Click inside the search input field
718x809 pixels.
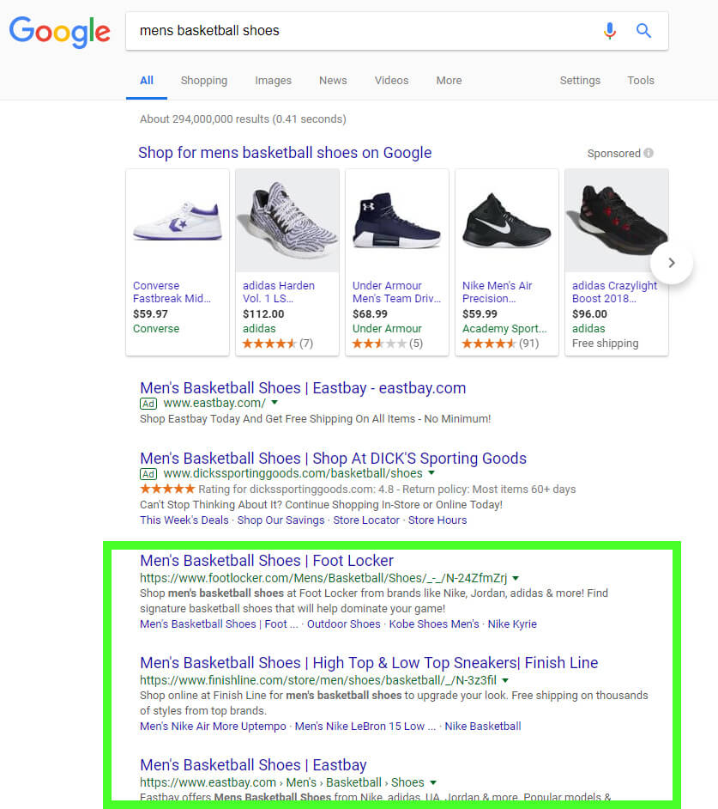343,30
